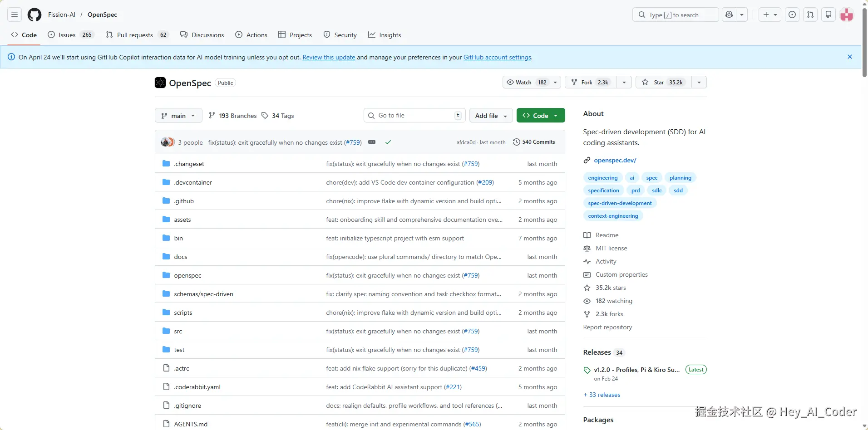
Task: Open the Copilot chat icon
Action: point(729,15)
